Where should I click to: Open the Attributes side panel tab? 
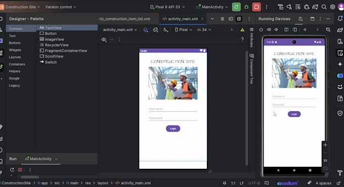click(x=251, y=37)
